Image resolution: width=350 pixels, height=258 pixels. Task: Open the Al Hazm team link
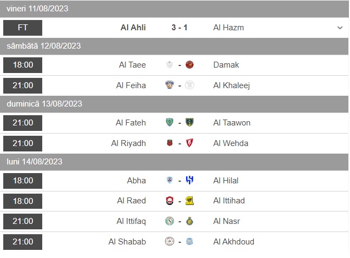coord(228,28)
